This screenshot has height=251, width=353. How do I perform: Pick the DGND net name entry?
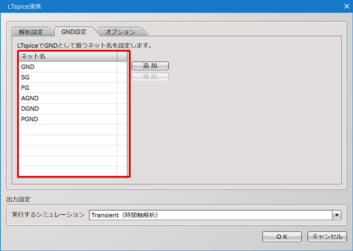point(68,109)
